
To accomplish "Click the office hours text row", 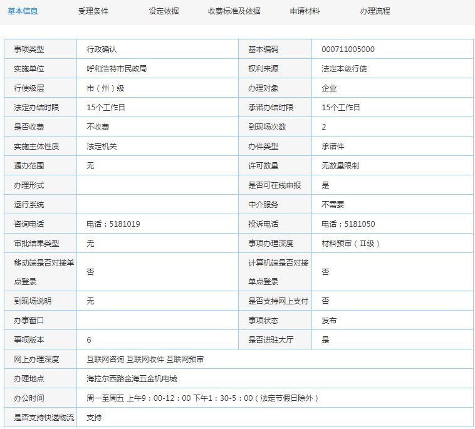I will point(203,398).
